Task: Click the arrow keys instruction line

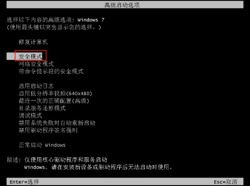Action: [x=54, y=27]
